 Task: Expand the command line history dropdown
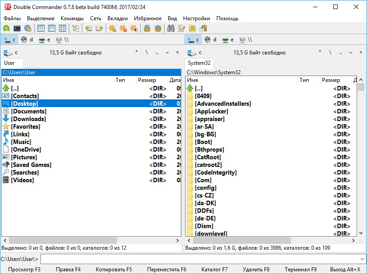tap(363, 259)
